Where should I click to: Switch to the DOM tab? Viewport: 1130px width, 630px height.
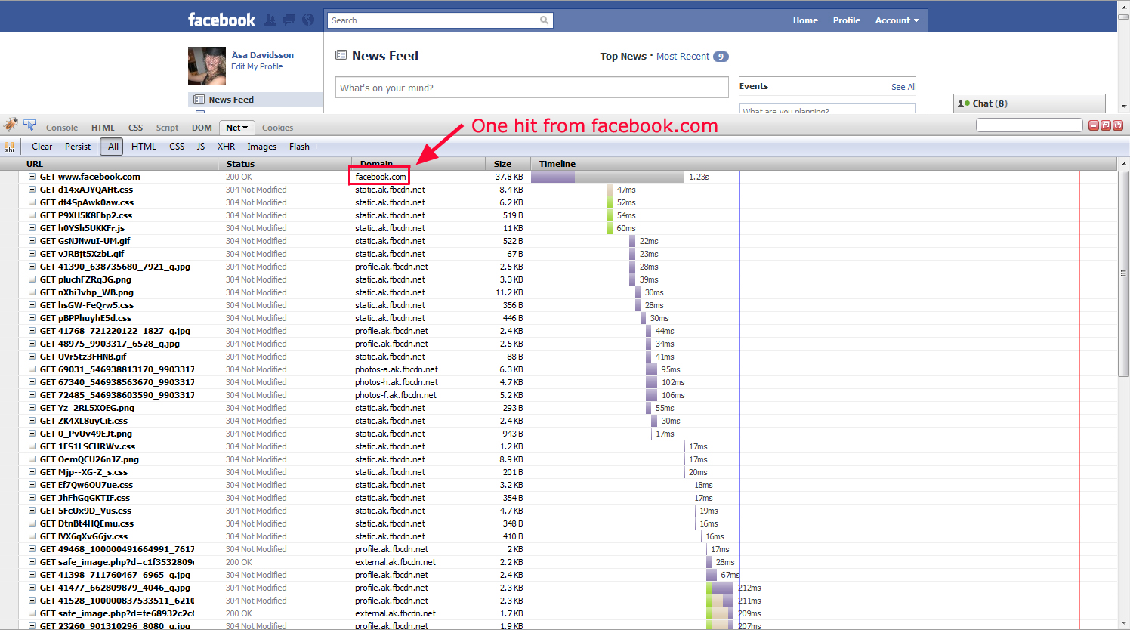[x=202, y=128]
